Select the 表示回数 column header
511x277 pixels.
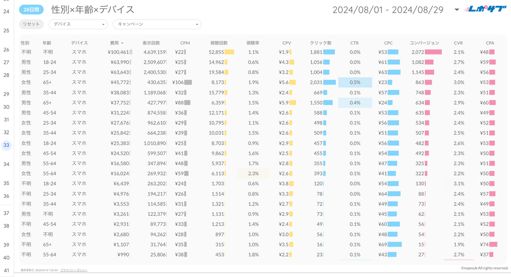[x=151, y=43]
